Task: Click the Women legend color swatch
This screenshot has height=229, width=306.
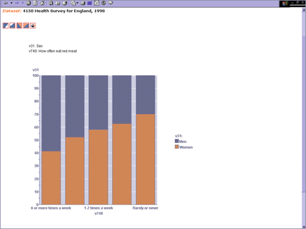Action: click(x=177, y=147)
